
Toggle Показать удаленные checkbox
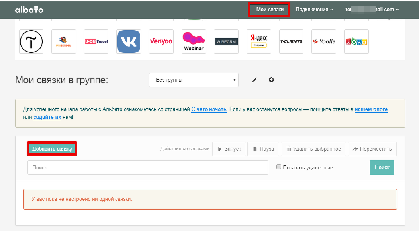(x=279, y=167)
